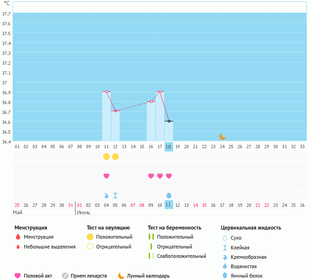Image resolution: width=311 pixels, height=279 pixels.
Task: Click the Прием лекарств legend icon
Action: (65, 276)
